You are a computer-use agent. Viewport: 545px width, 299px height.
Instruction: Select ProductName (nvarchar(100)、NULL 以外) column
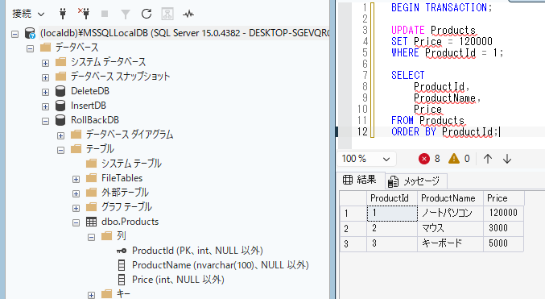coord(221,265)
